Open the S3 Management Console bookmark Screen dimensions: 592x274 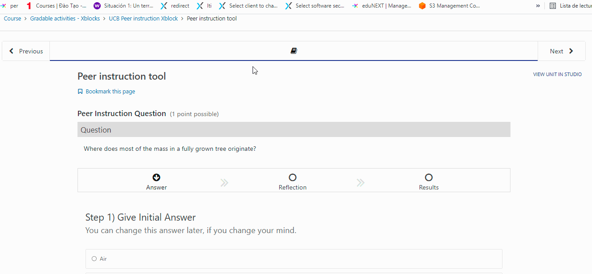click(x=449, y=6)
